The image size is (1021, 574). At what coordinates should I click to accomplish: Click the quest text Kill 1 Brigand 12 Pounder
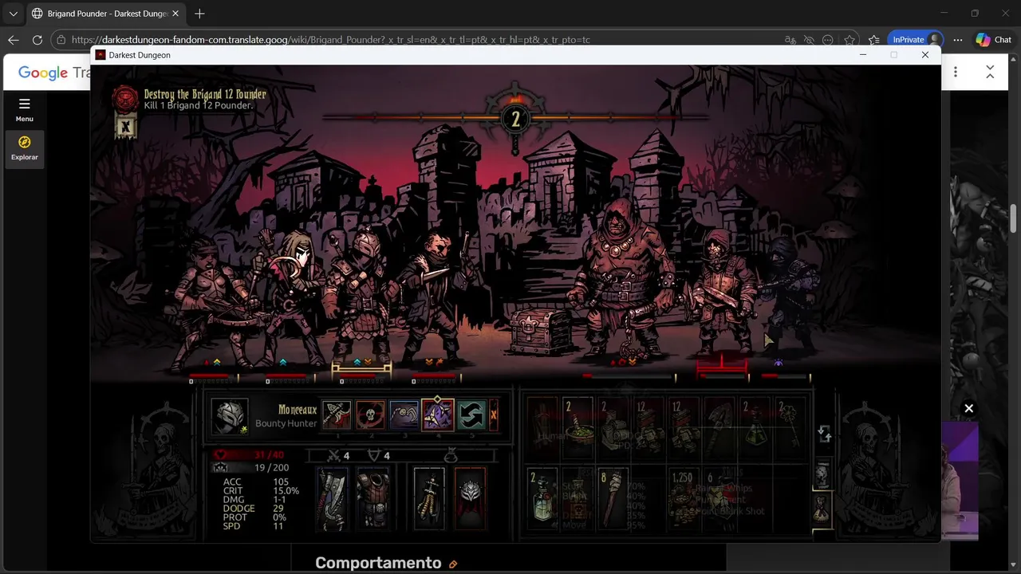(x=199, y=105)
